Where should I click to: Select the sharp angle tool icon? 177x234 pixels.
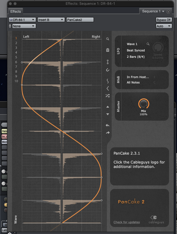pos(108,89)
